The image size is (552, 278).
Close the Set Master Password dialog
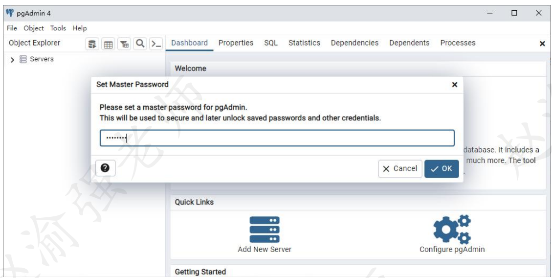click(455, 85)
